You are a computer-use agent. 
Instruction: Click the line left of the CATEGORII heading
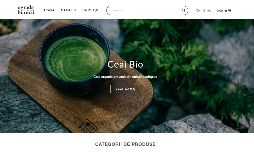[x=55, y=144]
